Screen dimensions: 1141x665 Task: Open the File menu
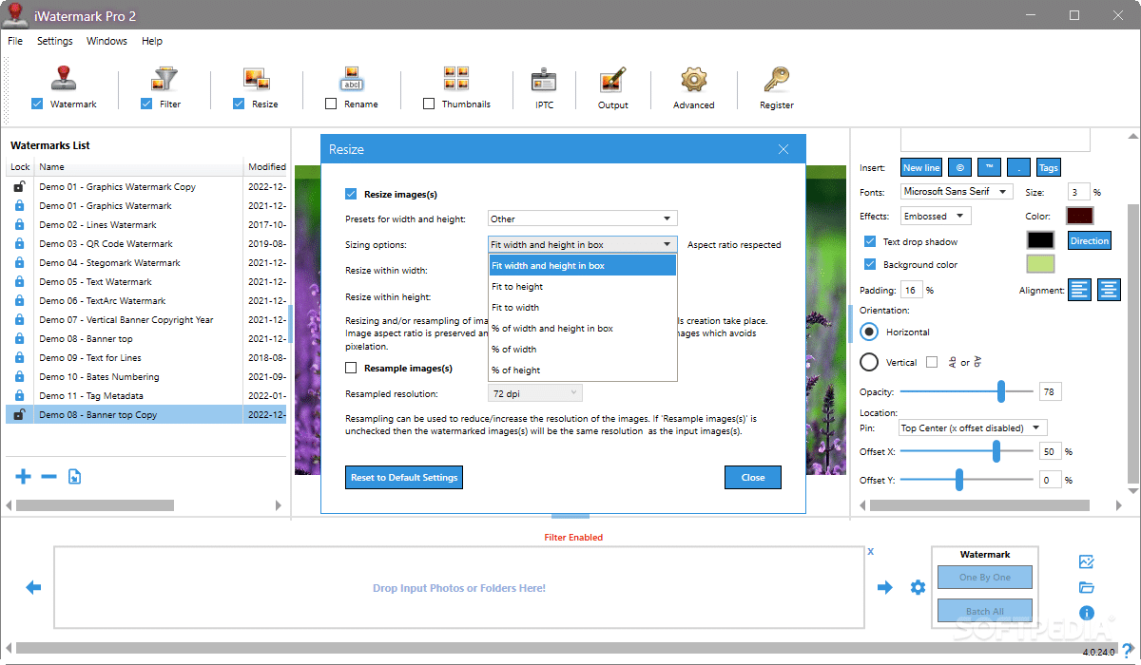coord(15,41)
